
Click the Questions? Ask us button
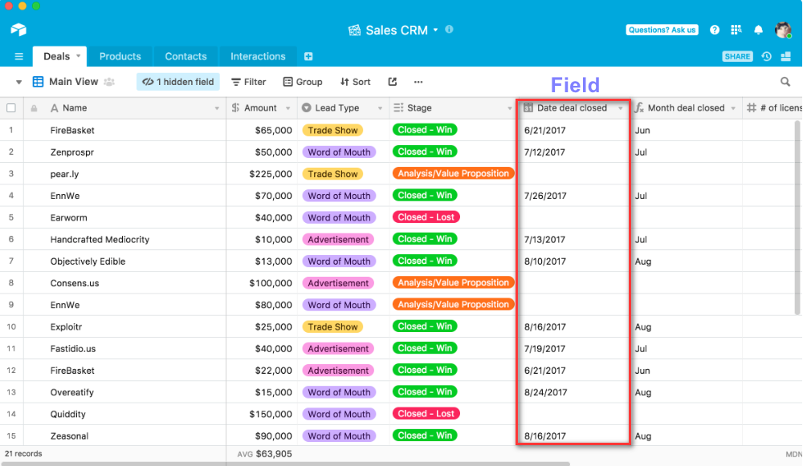[662, 30]
